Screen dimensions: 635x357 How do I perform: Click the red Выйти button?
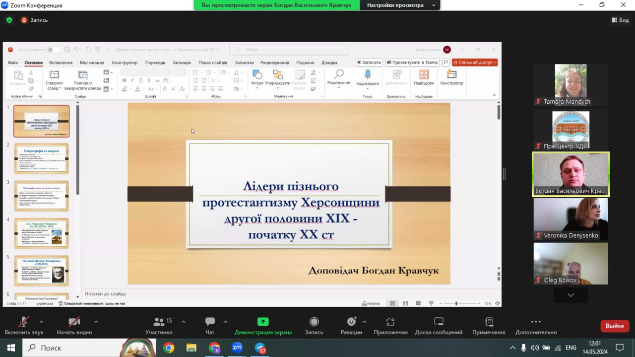click(615, 326)
